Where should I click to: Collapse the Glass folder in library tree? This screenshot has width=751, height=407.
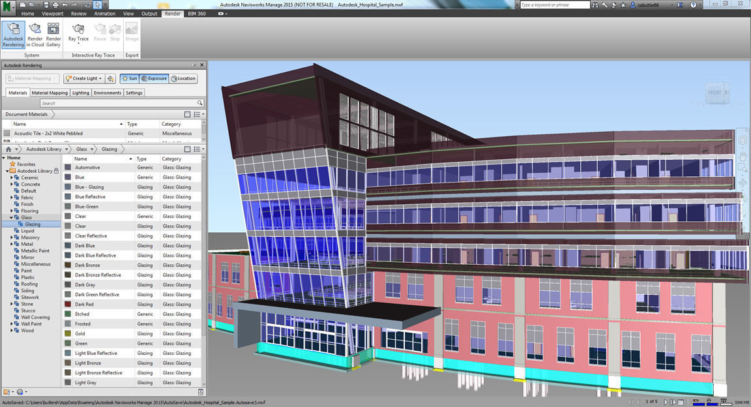12,218
